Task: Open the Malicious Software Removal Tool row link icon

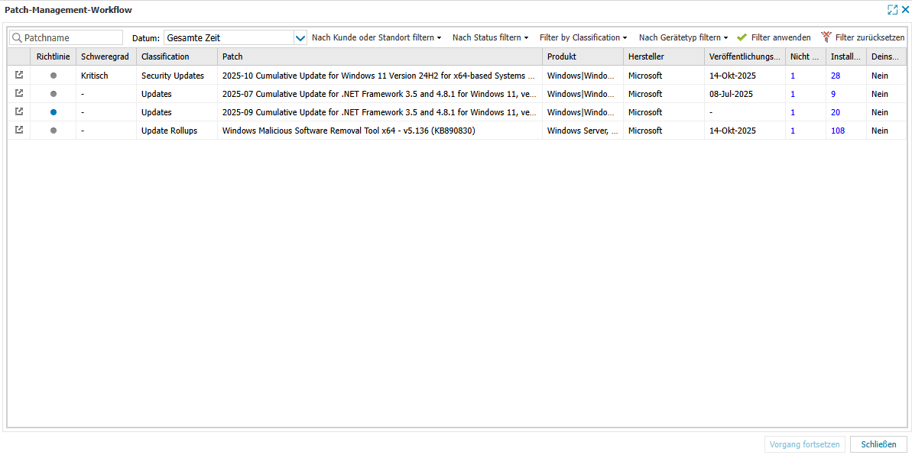Action: 19,131
